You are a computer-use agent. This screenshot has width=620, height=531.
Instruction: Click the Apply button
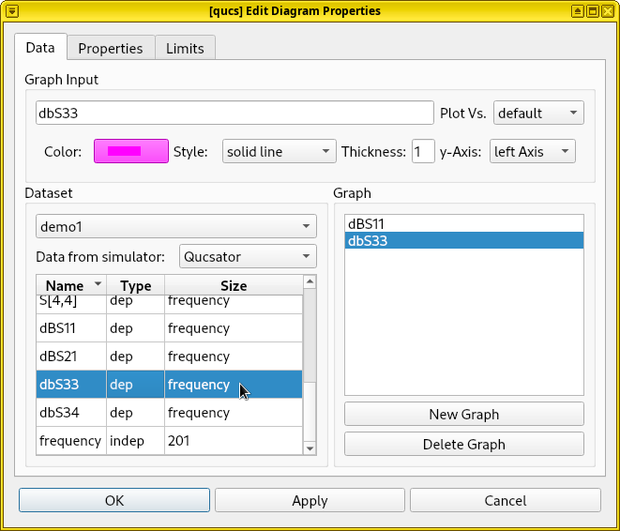click(310, 500)
